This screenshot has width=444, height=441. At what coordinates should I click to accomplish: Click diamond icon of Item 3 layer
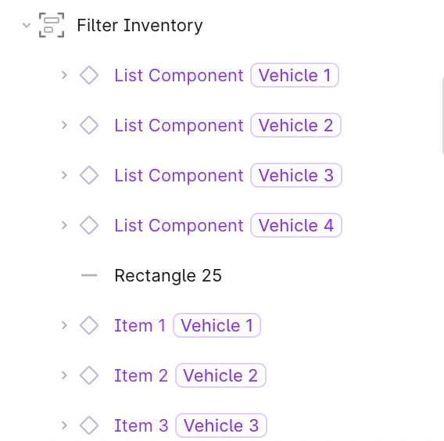tap(89, 425)
